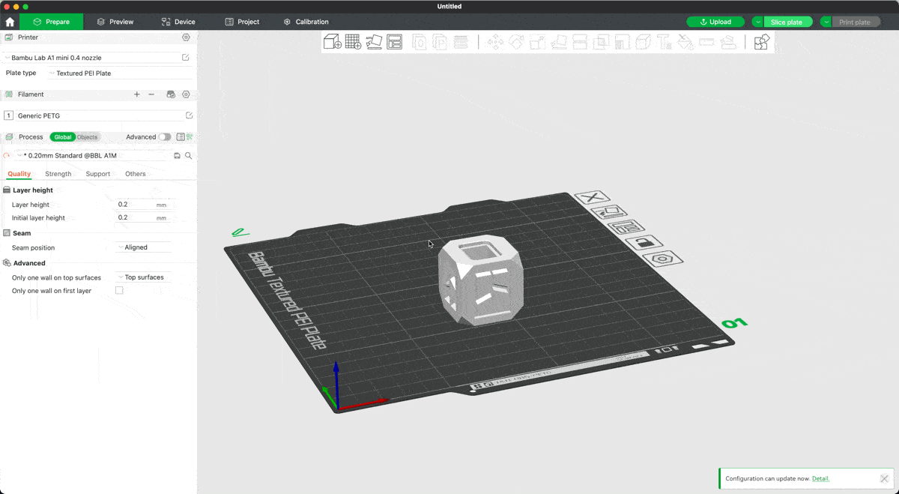
Task: Open the Plate type dropdown
Action: [118, 73]
